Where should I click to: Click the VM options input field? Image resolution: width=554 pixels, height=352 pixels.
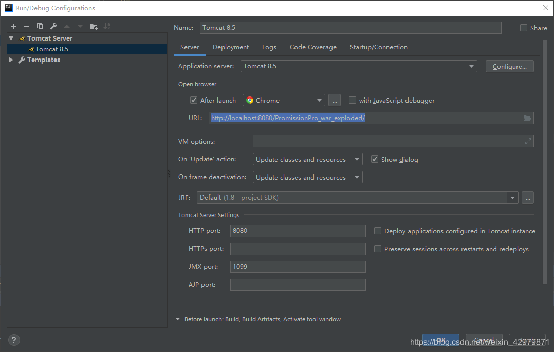point(393,141)
